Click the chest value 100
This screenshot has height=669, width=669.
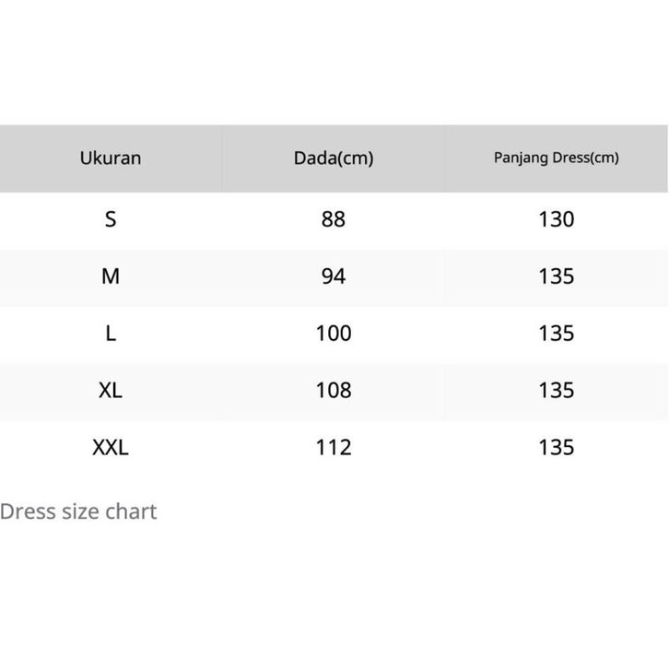[x=334, y=334]
